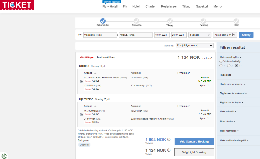260x159 pixels.
Task: Click green cookie icon at bottom left
Action: click(4, 156)
